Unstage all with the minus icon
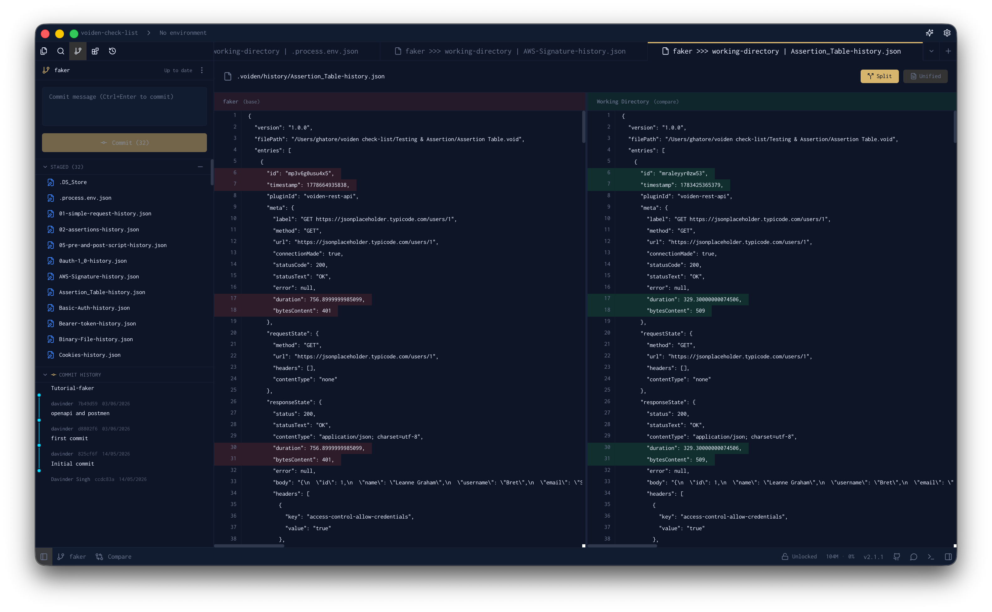The image size is (992, 612). [200, 167]
